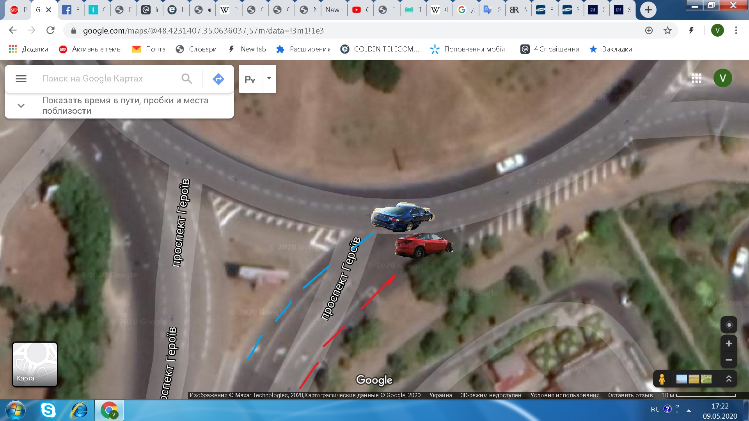Click Условия использования link
749x421 pixels.
pyautogui.click(x=564, y=395)
